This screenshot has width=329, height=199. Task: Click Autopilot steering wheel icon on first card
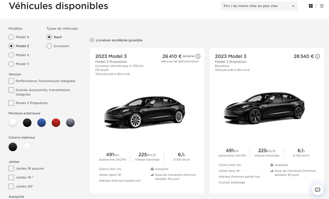[152, 169]
